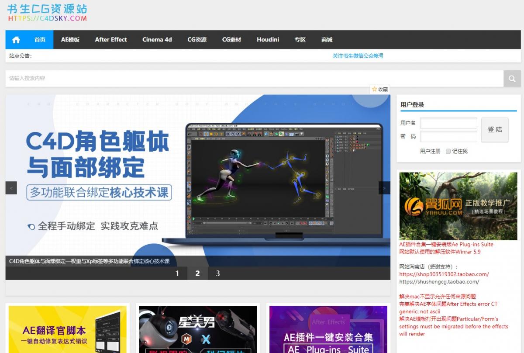Open the 关注书生微信公众帐号 announcement link
Viewport: 524px width, 353px height.
(358, 56)
